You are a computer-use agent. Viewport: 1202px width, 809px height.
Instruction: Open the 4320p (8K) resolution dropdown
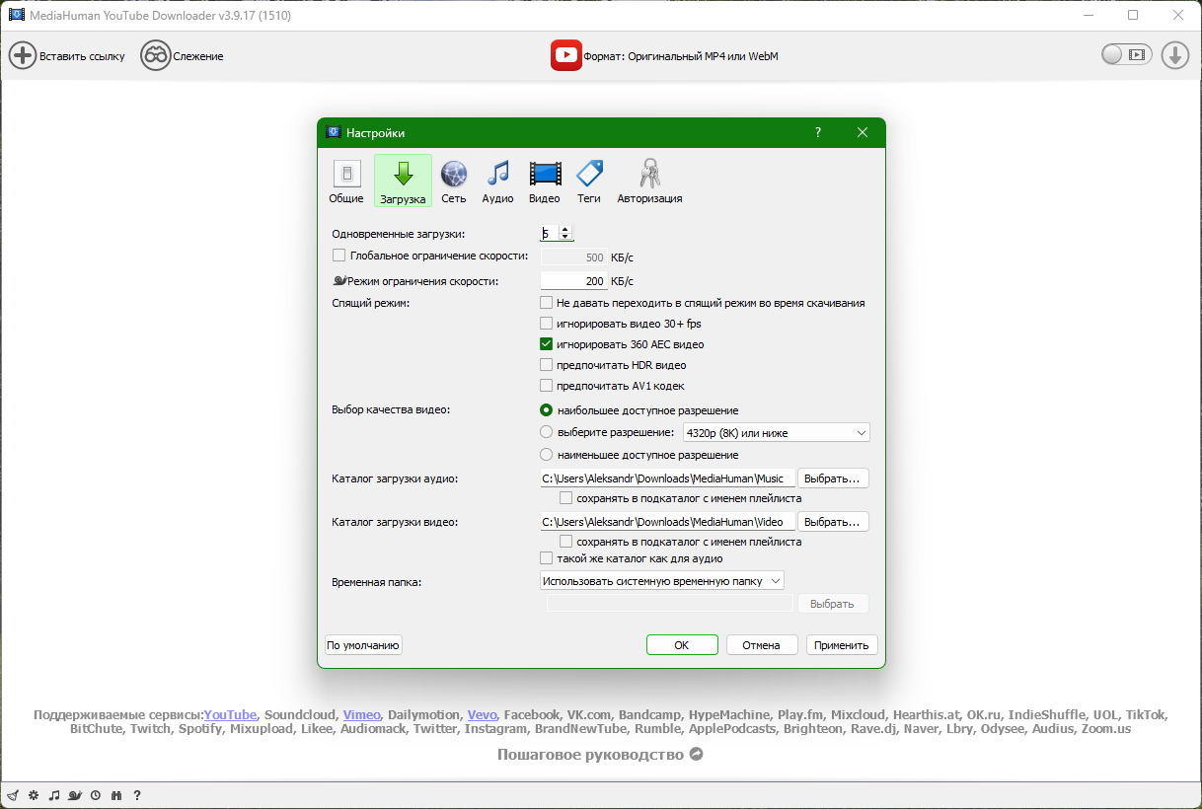tap(775, 432)
